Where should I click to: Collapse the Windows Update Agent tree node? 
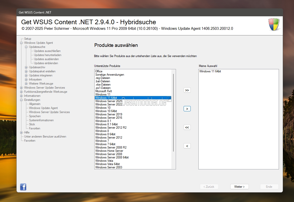click(21, 43)
